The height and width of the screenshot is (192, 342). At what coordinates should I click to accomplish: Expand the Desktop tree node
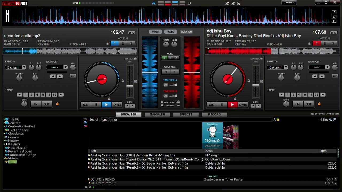pos(4,123)
